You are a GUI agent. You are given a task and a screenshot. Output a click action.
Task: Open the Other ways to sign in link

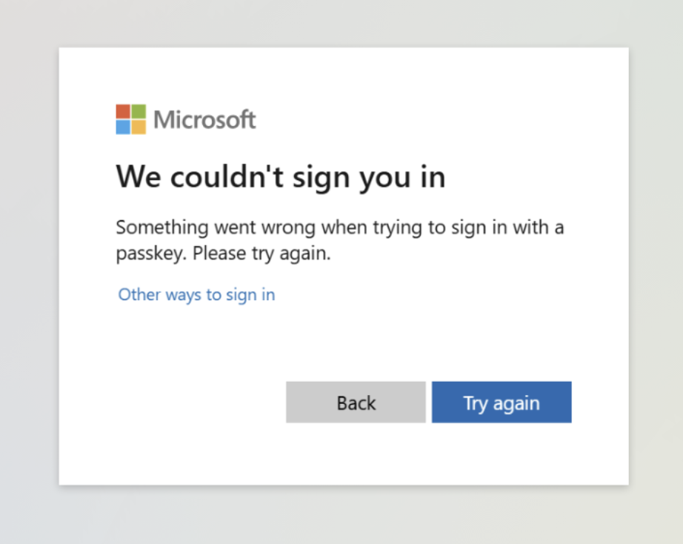[x=196, y=294]
